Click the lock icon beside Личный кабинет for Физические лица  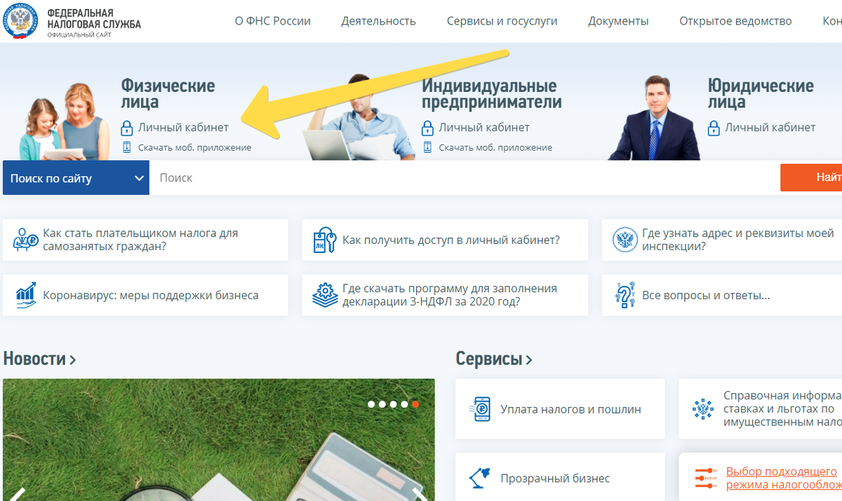point(128,128)
